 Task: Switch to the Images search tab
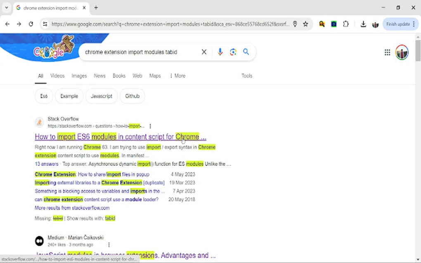79,76
